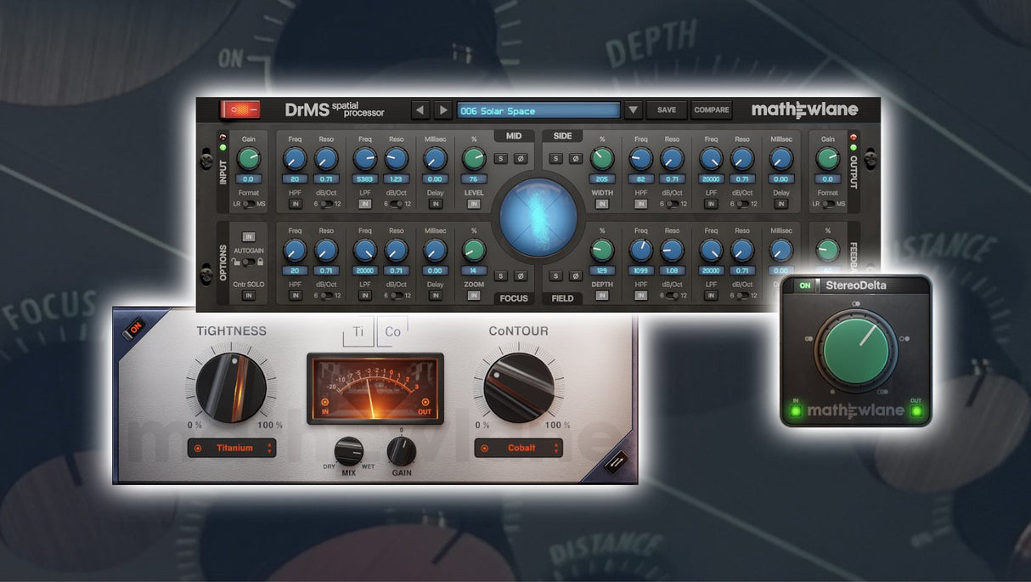The height and width of the screenshot is (582, 1031).
Task: Click the next preset arrow in DrMS
Action: 443,110
